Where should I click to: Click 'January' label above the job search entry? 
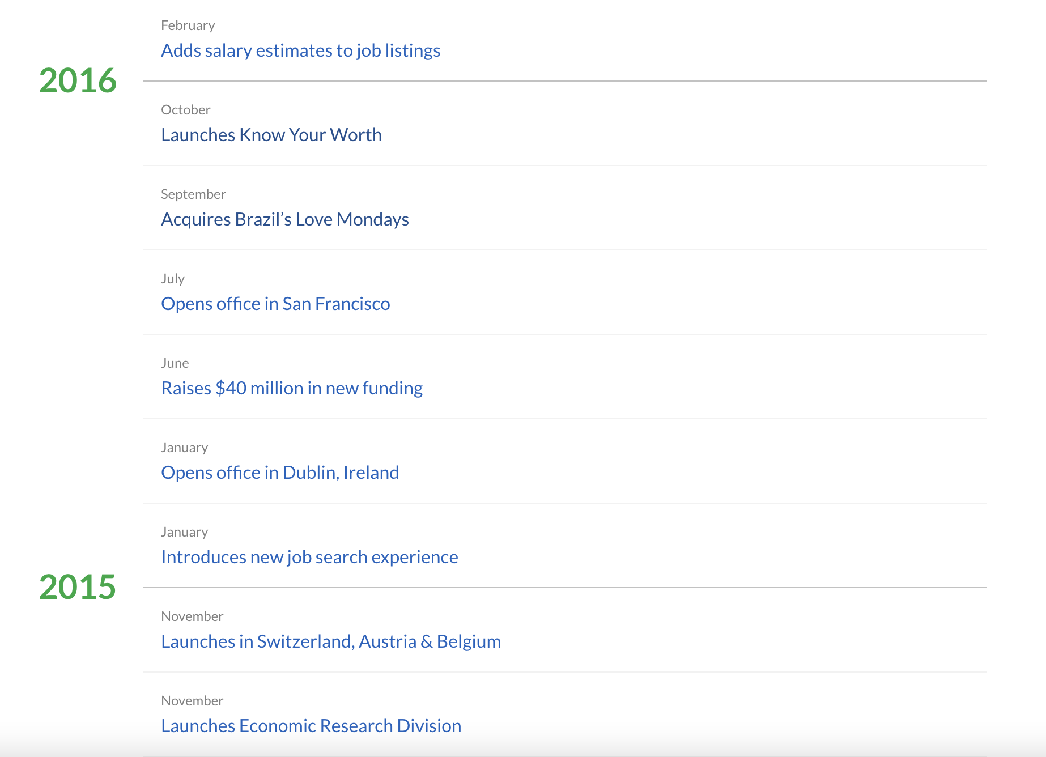point(184,532)
